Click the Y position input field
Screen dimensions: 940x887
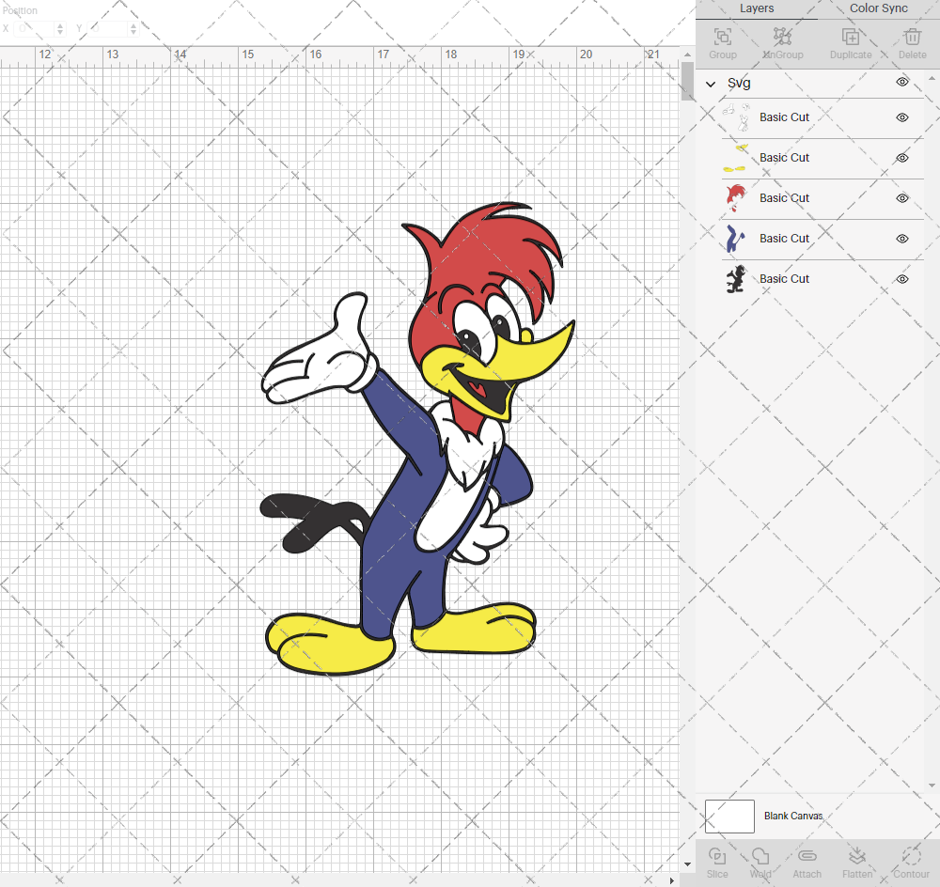coord(108,28)
